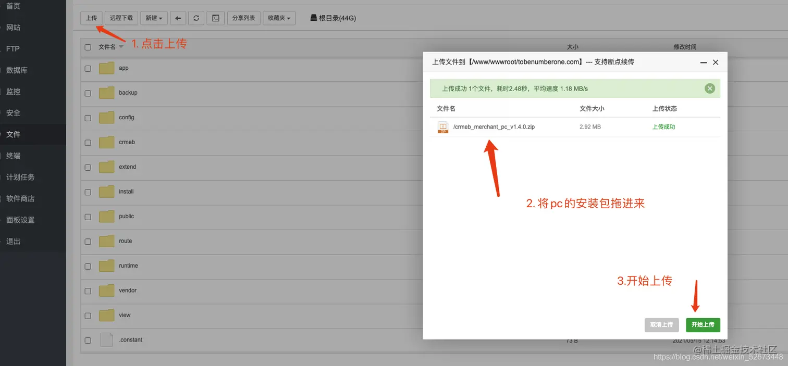Close the upload dialog
The height and width of the screenshot is (366, 788).
[x=716, y=62]
